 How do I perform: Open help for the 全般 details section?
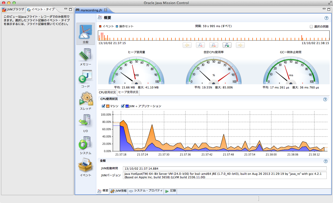click(x=325, y=161)
